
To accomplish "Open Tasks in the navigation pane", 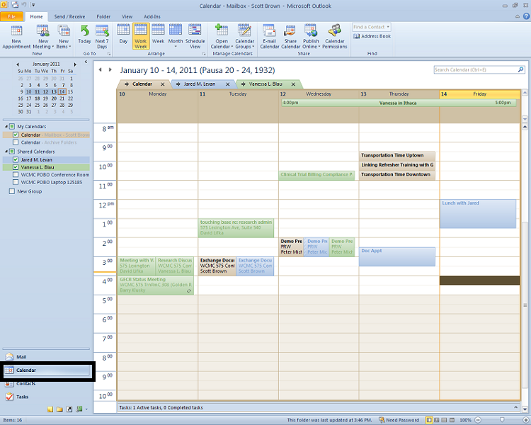I will (22, 397).
